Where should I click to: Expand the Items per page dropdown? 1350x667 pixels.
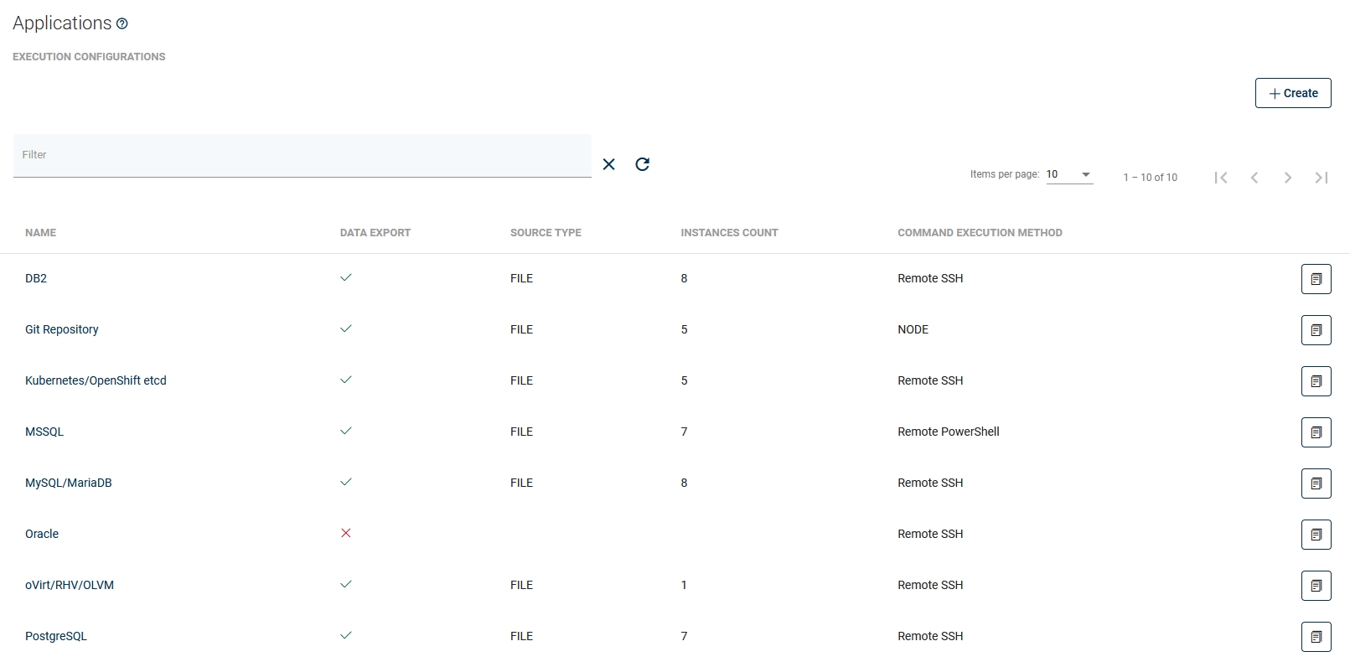(x=1069, y=174)
